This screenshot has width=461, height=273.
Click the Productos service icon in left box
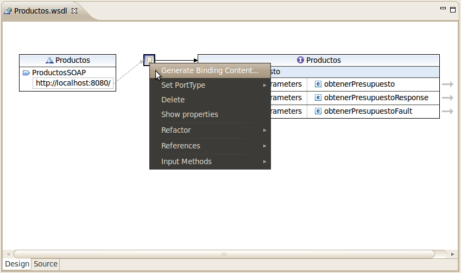tap(49, 61)
